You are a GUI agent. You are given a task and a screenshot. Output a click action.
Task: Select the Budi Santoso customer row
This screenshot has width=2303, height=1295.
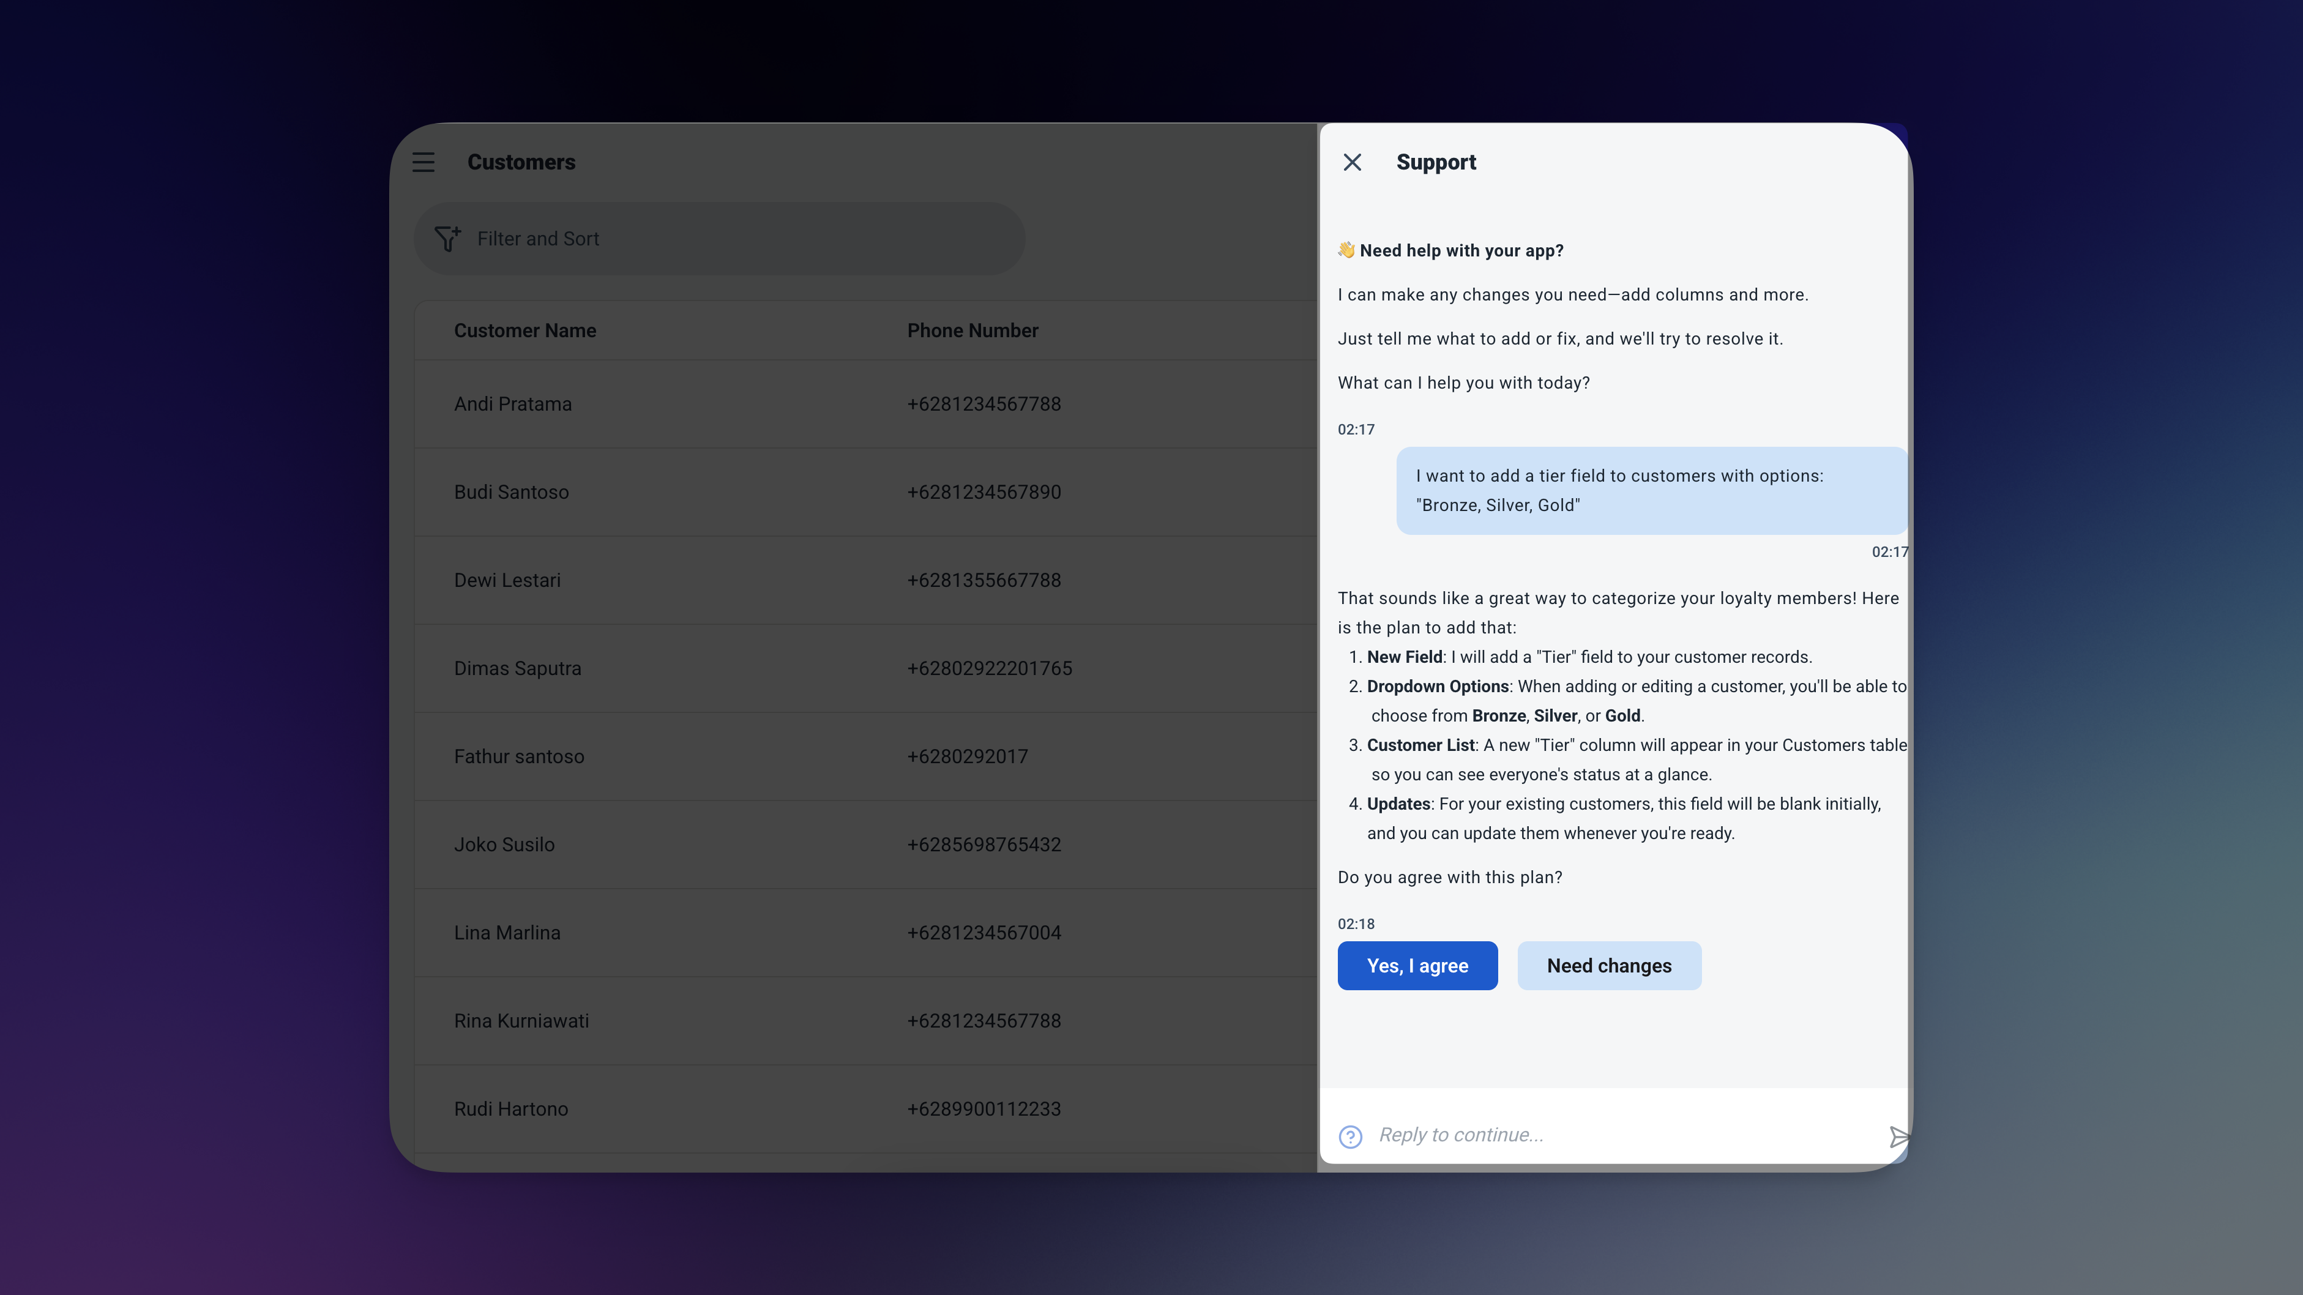click(x=512, y=491)
